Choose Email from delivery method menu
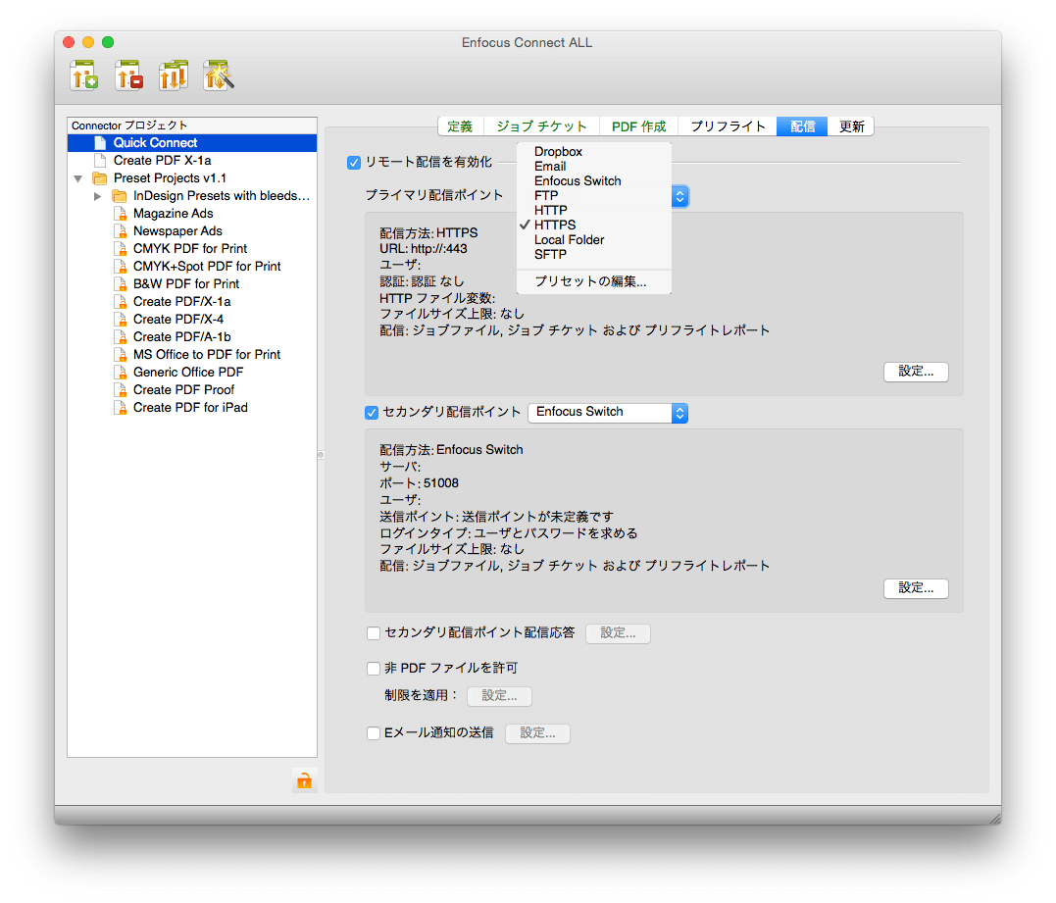 594,167
